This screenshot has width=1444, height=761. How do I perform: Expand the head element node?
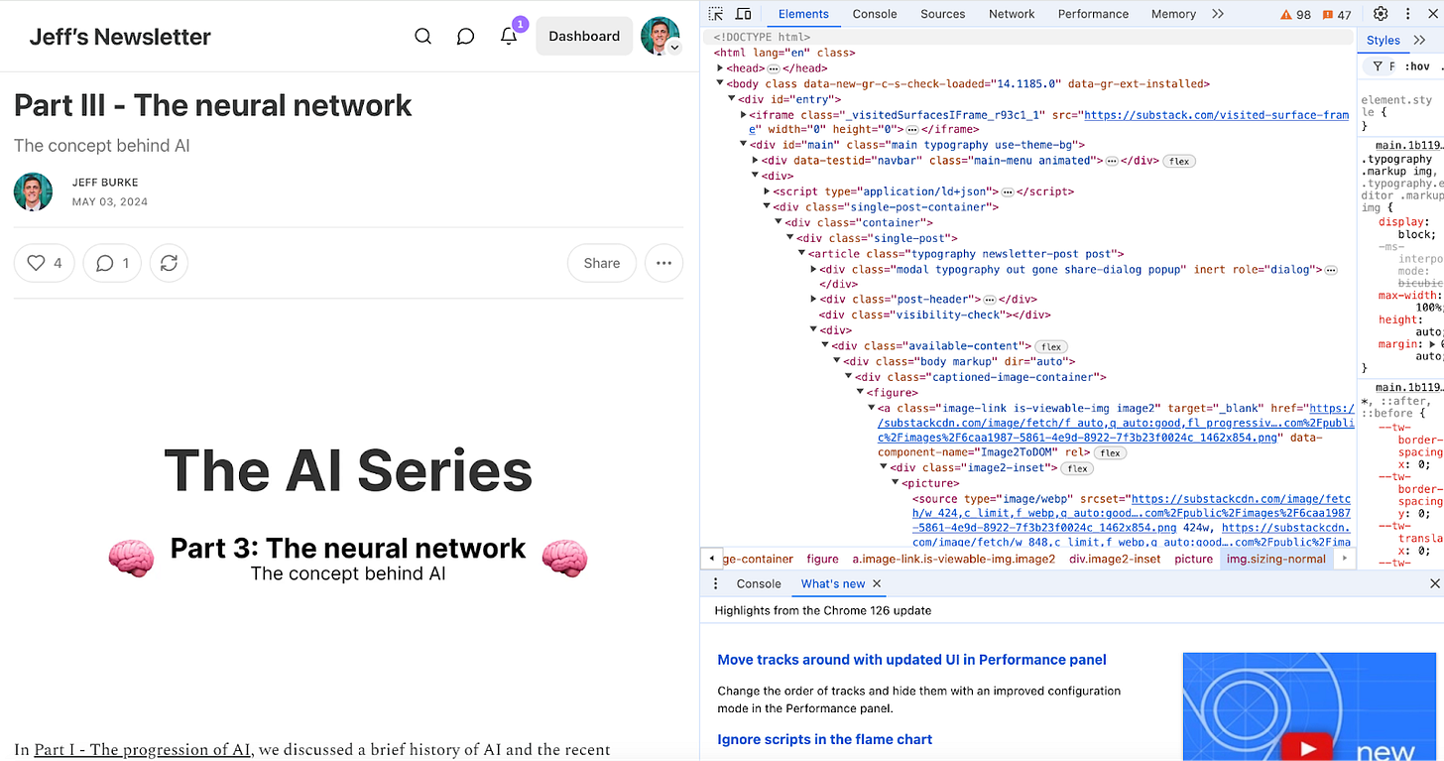tap(721, 68)
